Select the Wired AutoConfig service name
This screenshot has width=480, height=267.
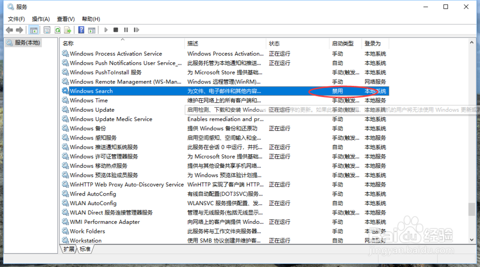(x=93, y=194)
